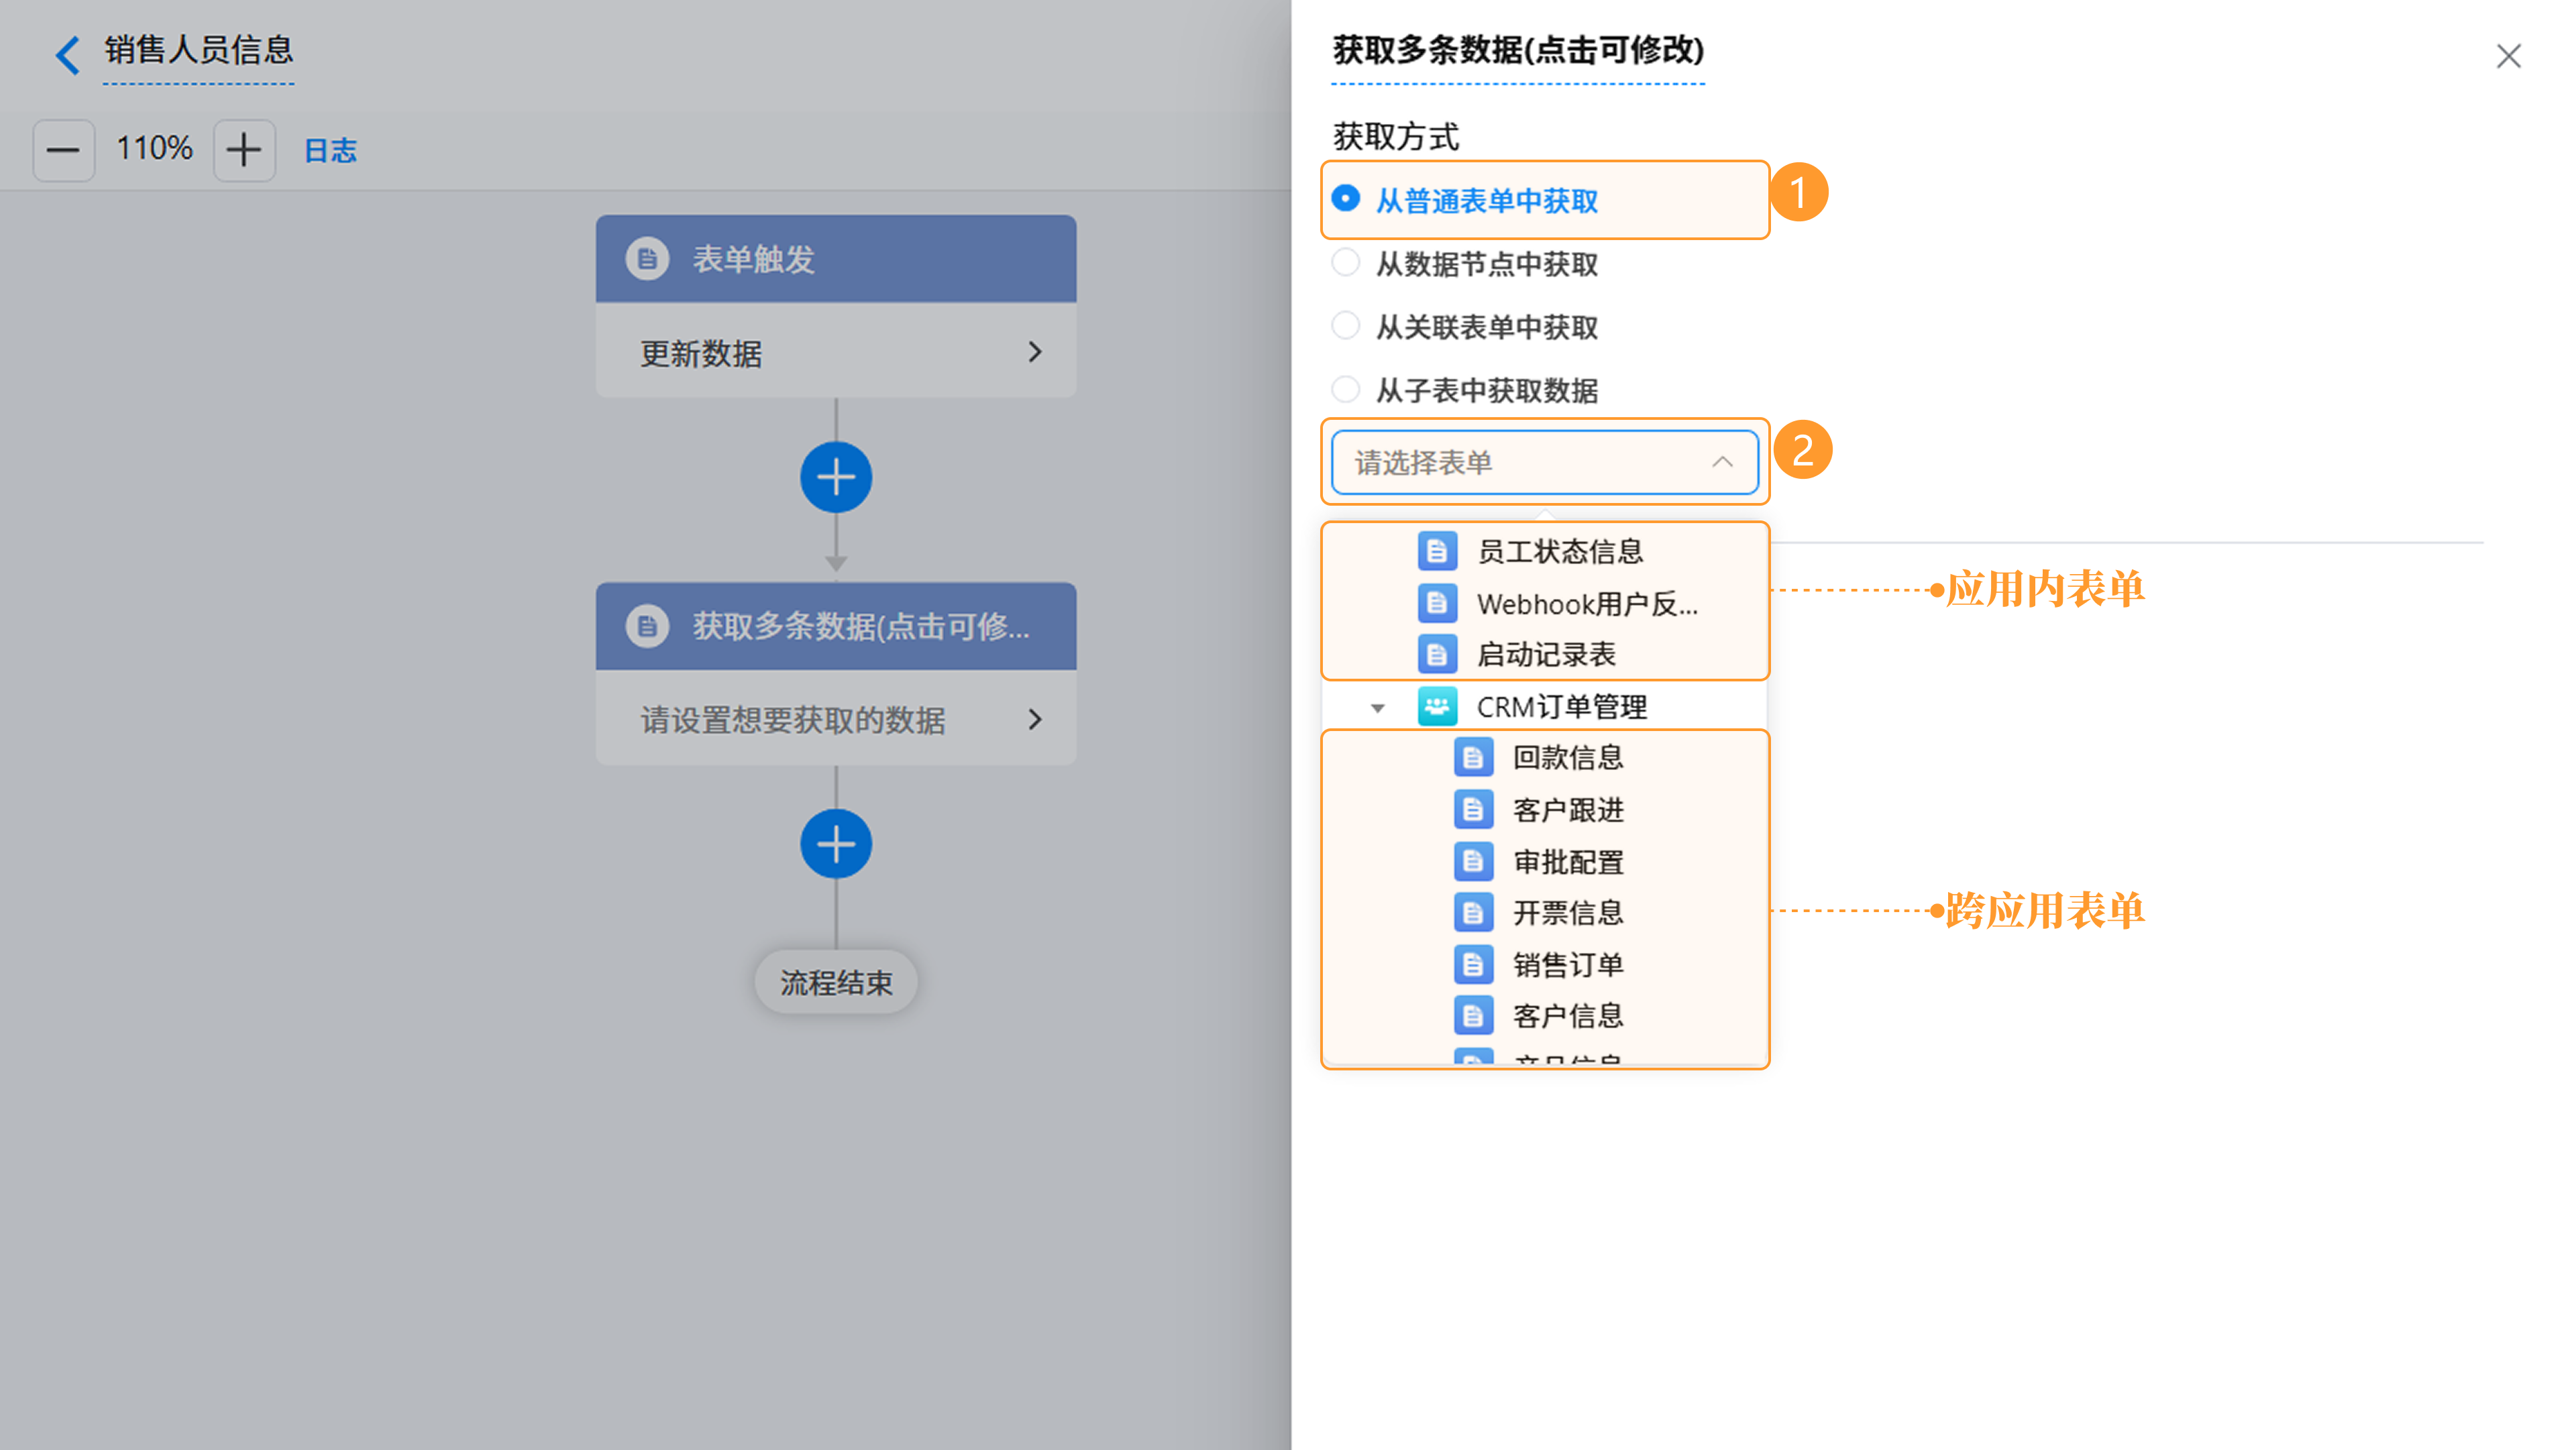Viewport: 2576px width, 1450px height.
Task: Click the CRM订单管理 app icon
Action: click(x=1437, y=706)
